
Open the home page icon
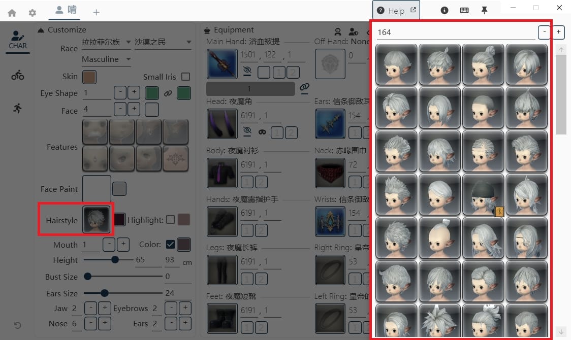click(x=12, y=13)
